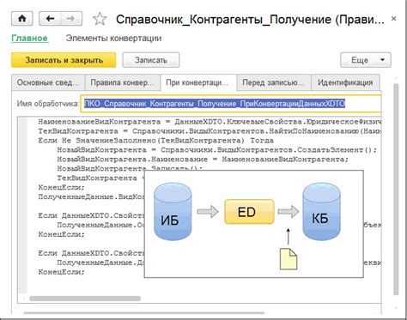The width and height of the screenshot is (407, 320).
Task: Add form to favorites star
Action: pyautogui.click(x=100, y=19)
